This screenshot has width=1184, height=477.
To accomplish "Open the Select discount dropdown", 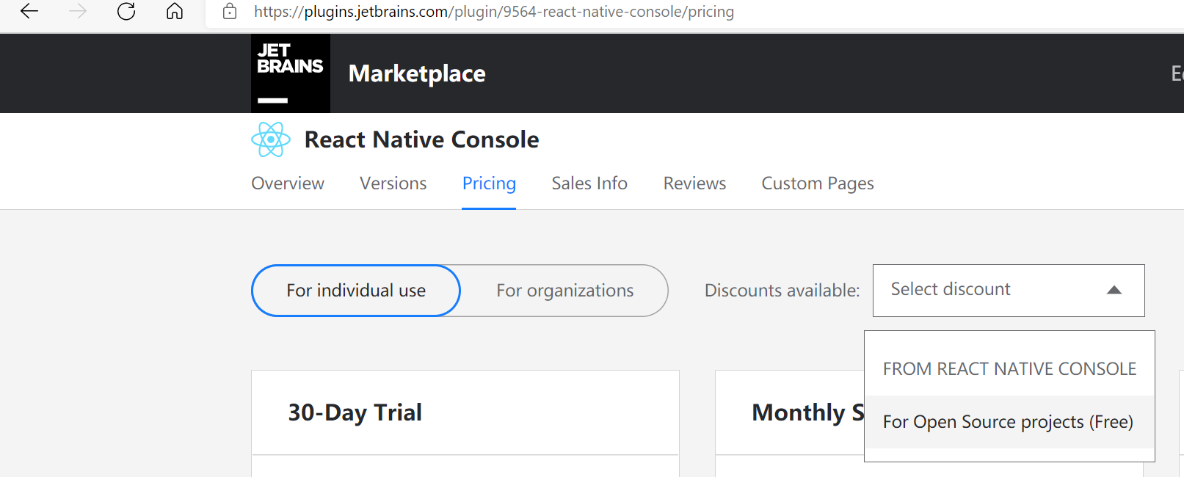I will coord(1009,291).
